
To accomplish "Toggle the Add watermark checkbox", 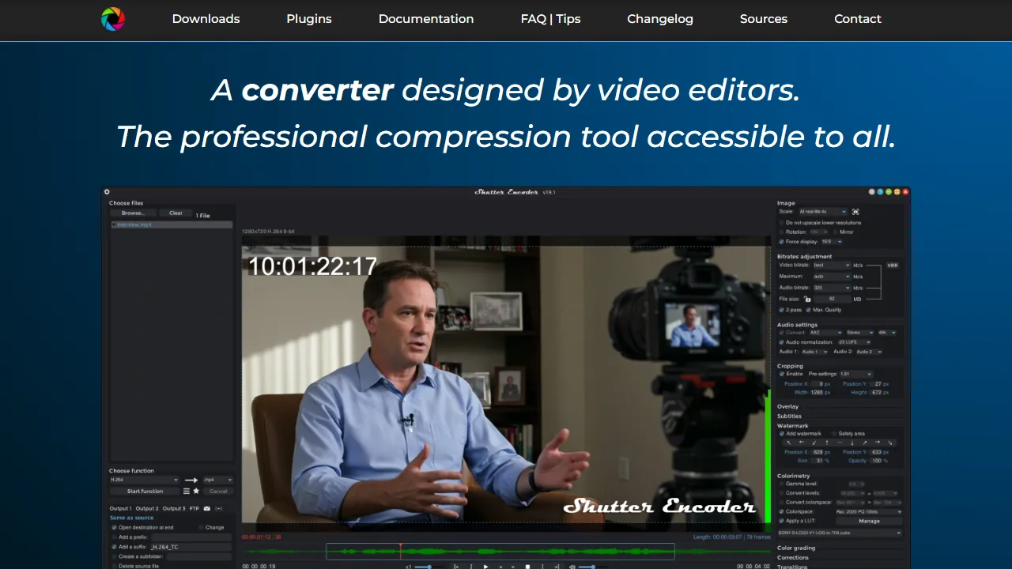I will 782,434.
